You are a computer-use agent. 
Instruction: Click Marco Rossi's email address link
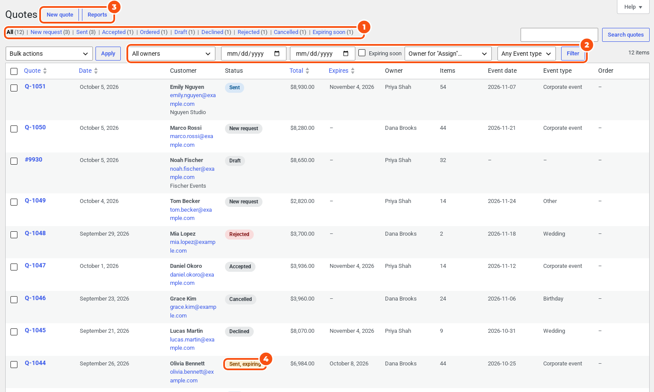[191, 141]
